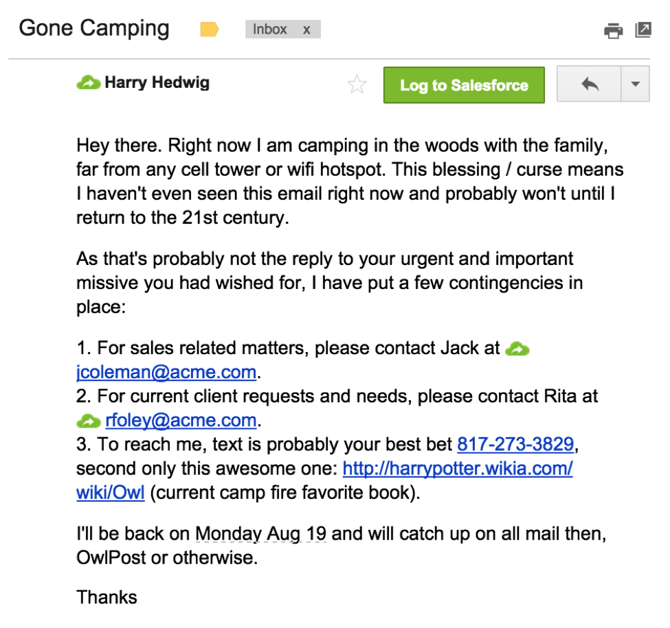Remove the Inbox label with the x
This screenshot has width=670, height=628.
(x=306, y=30)
